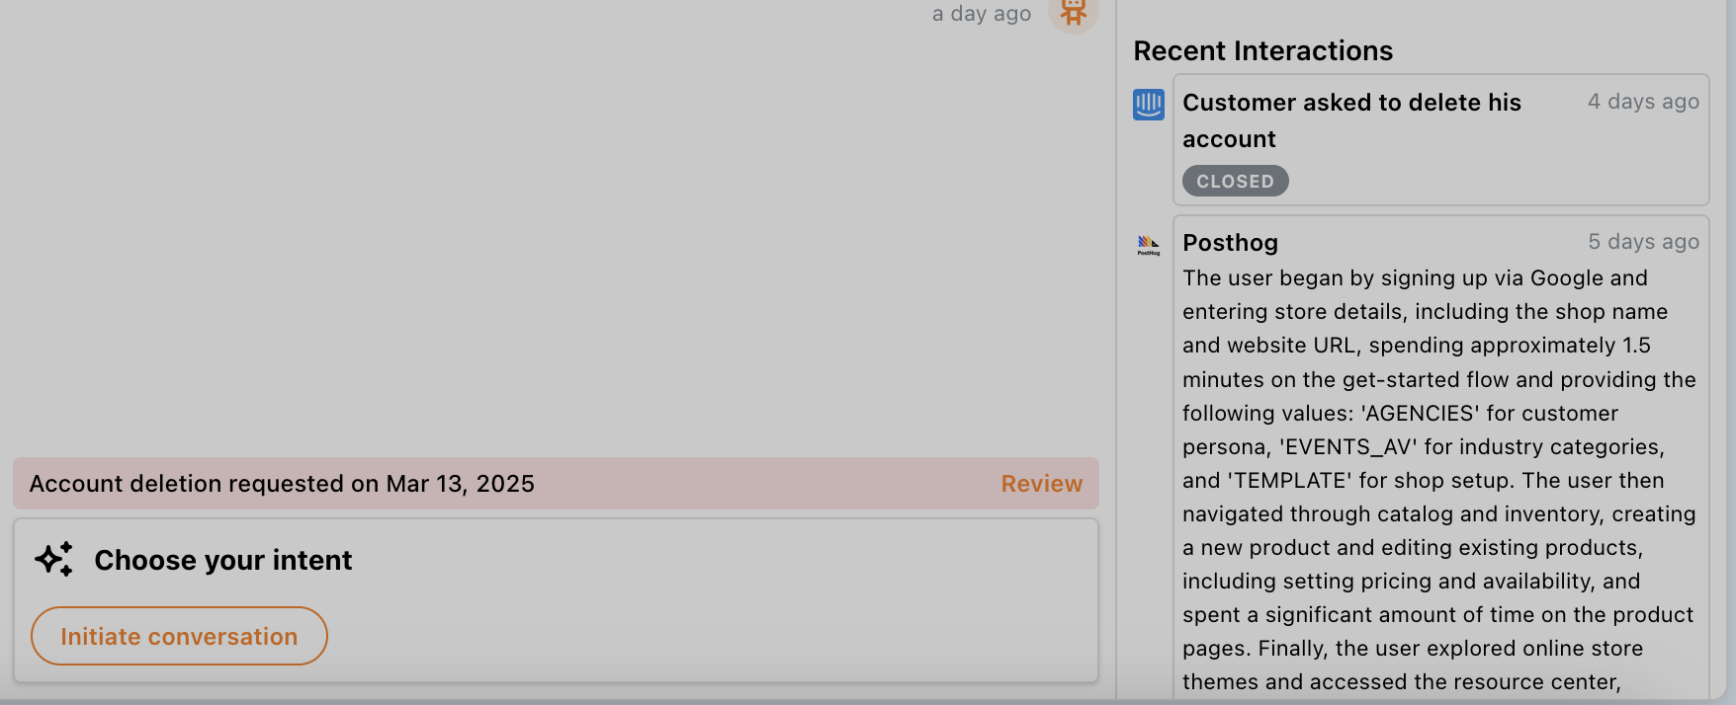Click the Choose your intent heading
This screenshot has width=1736, height=705.
point(222,560)
